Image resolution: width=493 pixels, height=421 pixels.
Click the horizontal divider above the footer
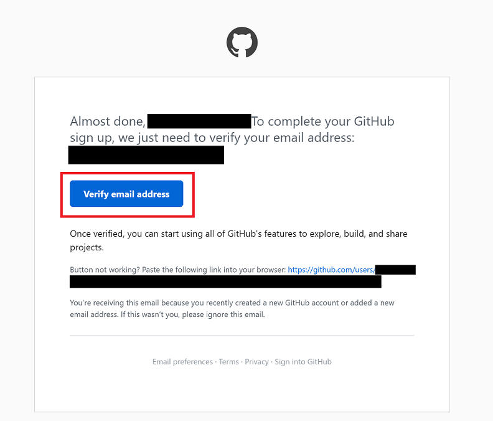click(242, 336)
